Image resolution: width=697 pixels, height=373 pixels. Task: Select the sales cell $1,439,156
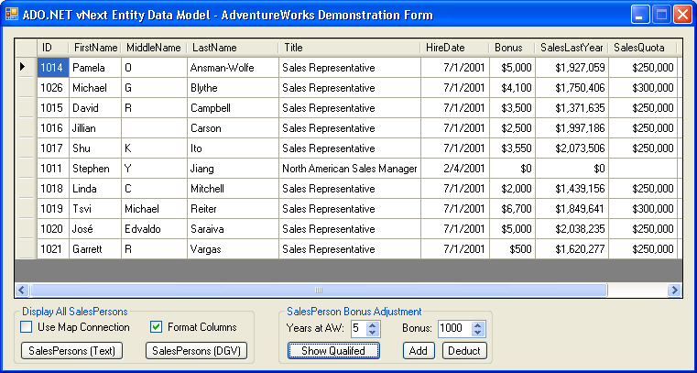pyautogui.click(x=572, y=189)
